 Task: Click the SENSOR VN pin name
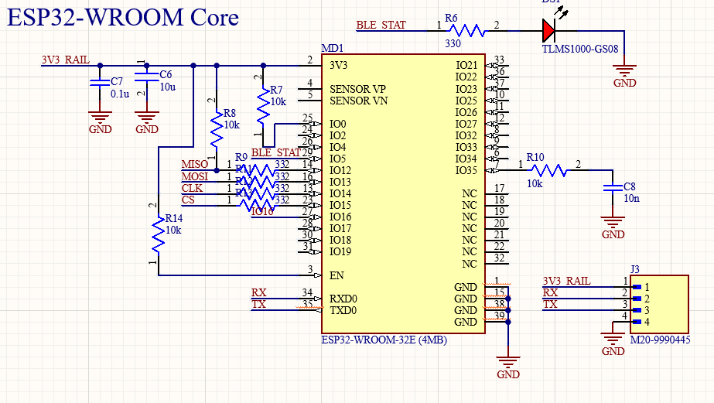[358, 101]
